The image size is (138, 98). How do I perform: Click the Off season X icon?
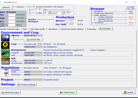[x=6, y=75]
